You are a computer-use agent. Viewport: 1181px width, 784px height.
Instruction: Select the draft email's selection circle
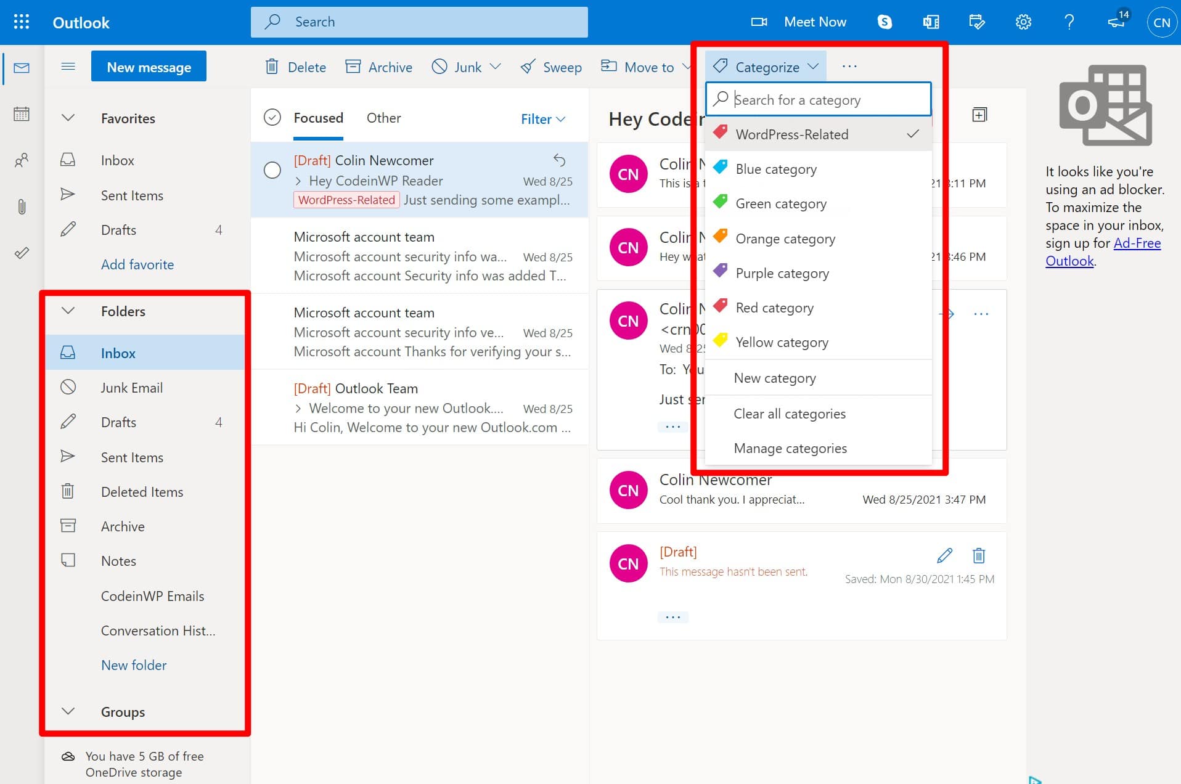(x=272, y=170)
